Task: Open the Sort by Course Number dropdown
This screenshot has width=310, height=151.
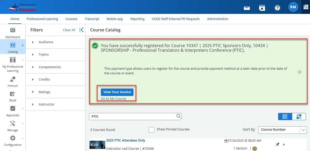Action: point(282,130)
